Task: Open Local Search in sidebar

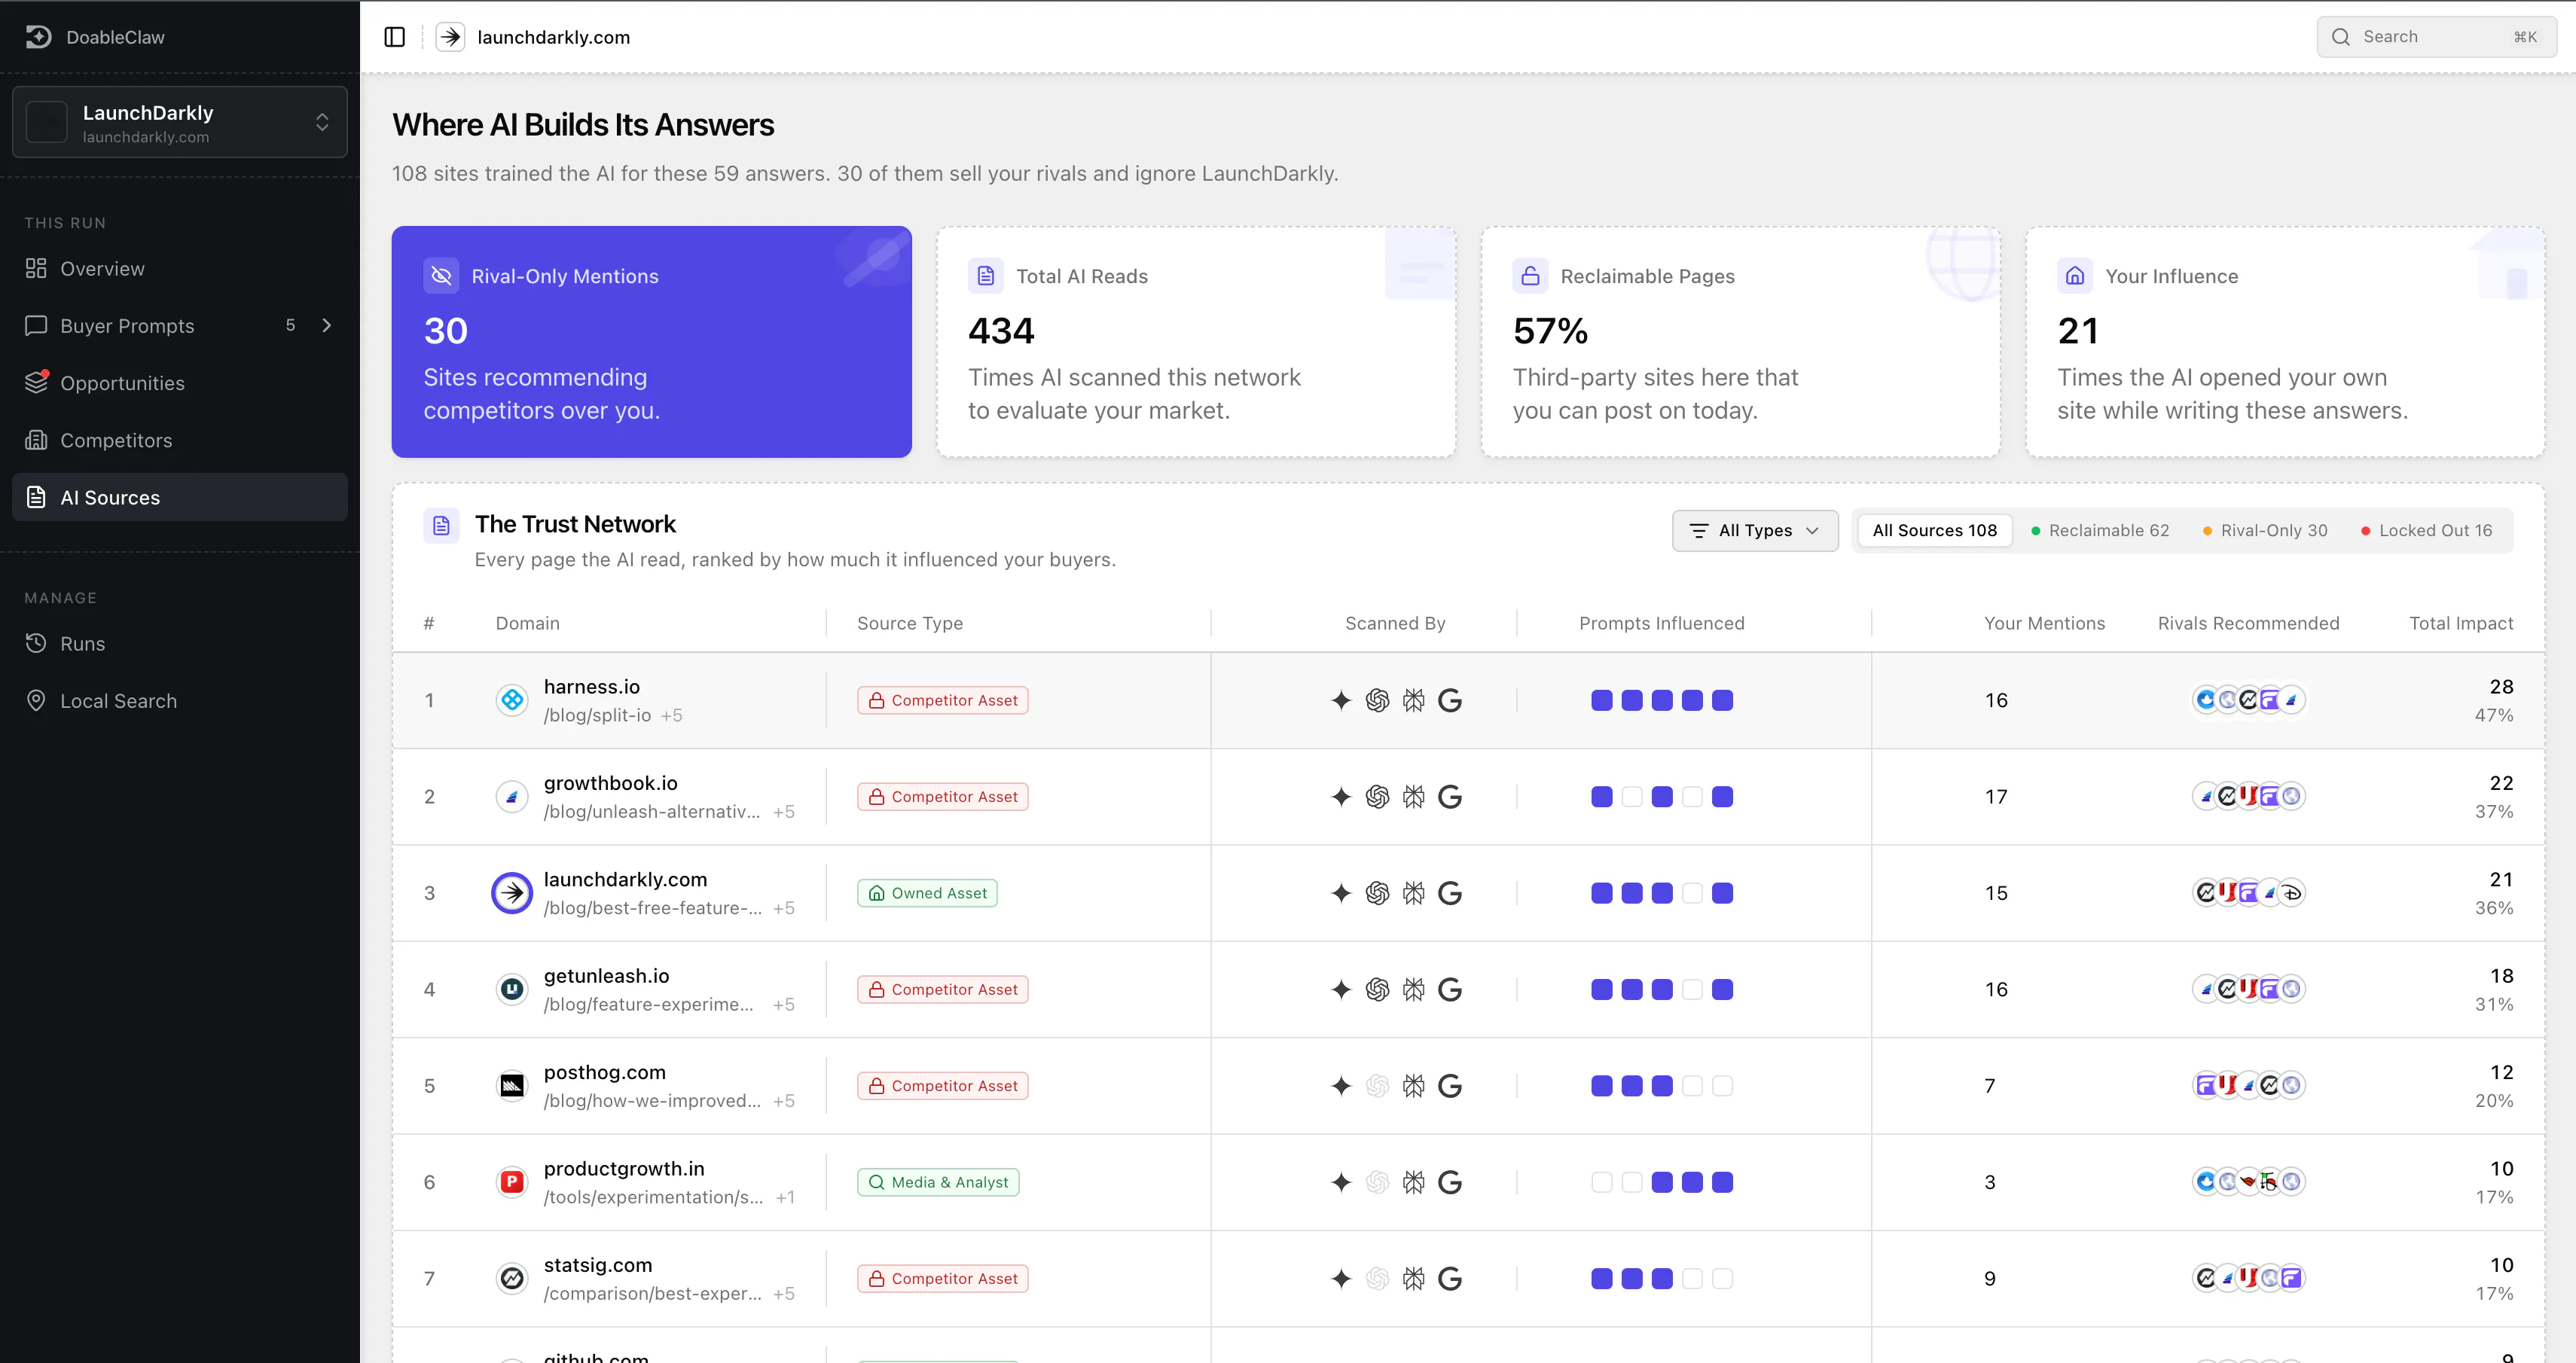Action: [x=180, y=701]
